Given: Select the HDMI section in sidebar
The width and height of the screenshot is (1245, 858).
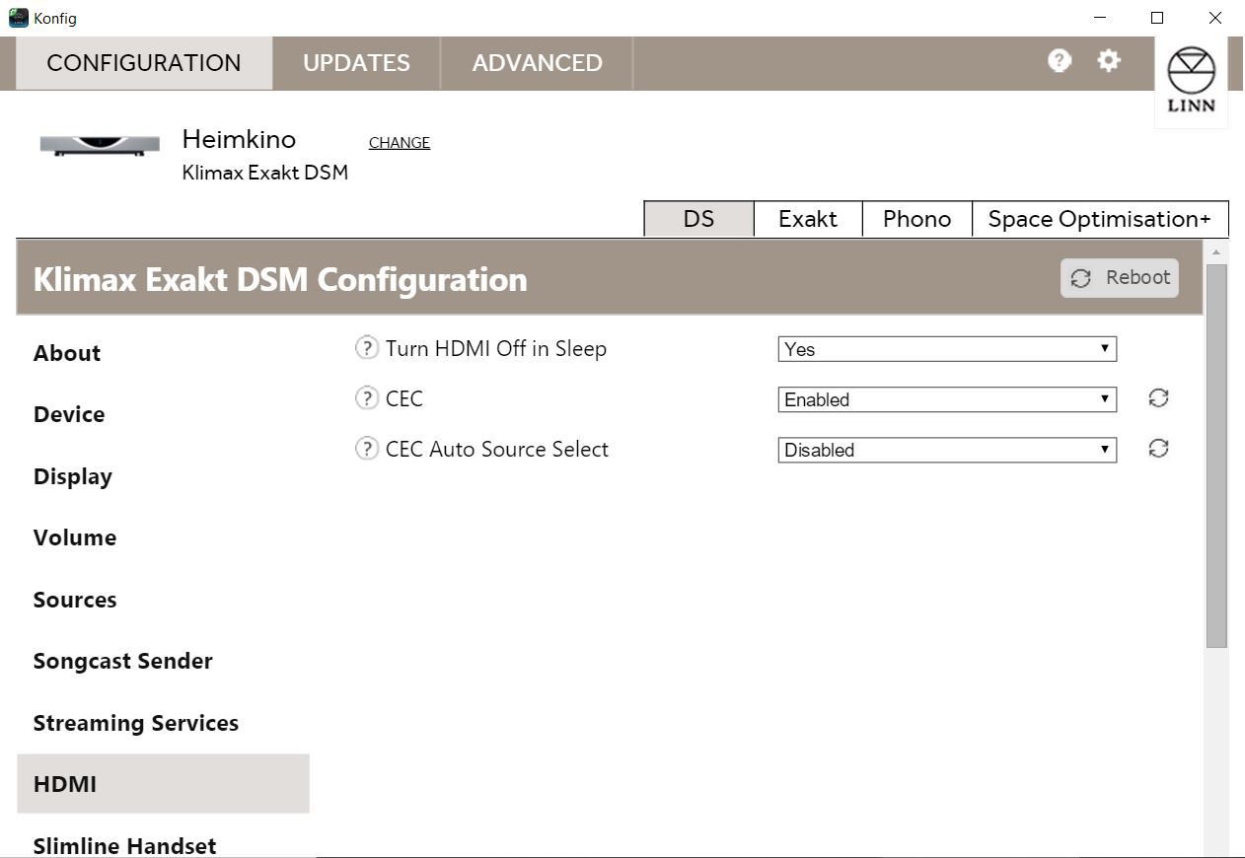Looking at the screenshot, I should pos(163,784).
